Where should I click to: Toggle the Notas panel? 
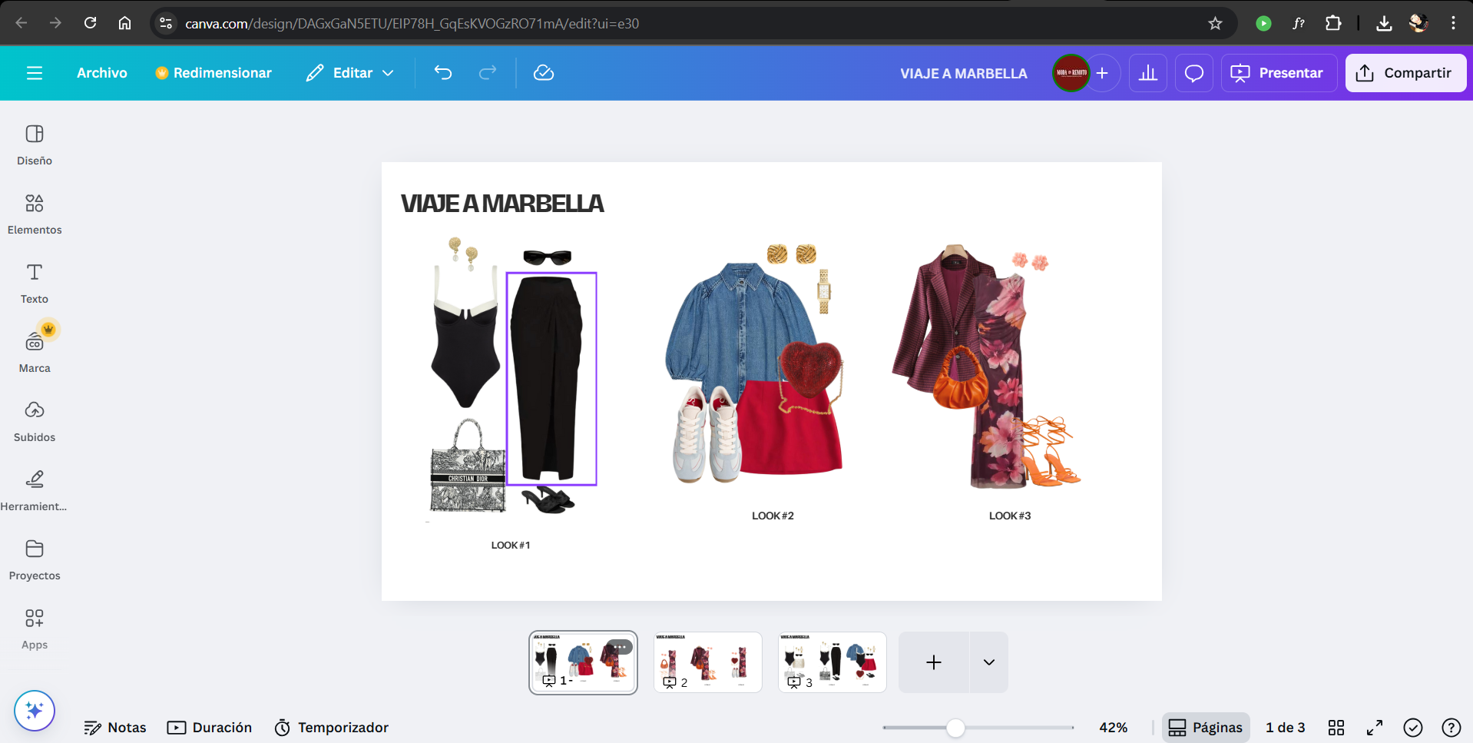coord(115,728)
